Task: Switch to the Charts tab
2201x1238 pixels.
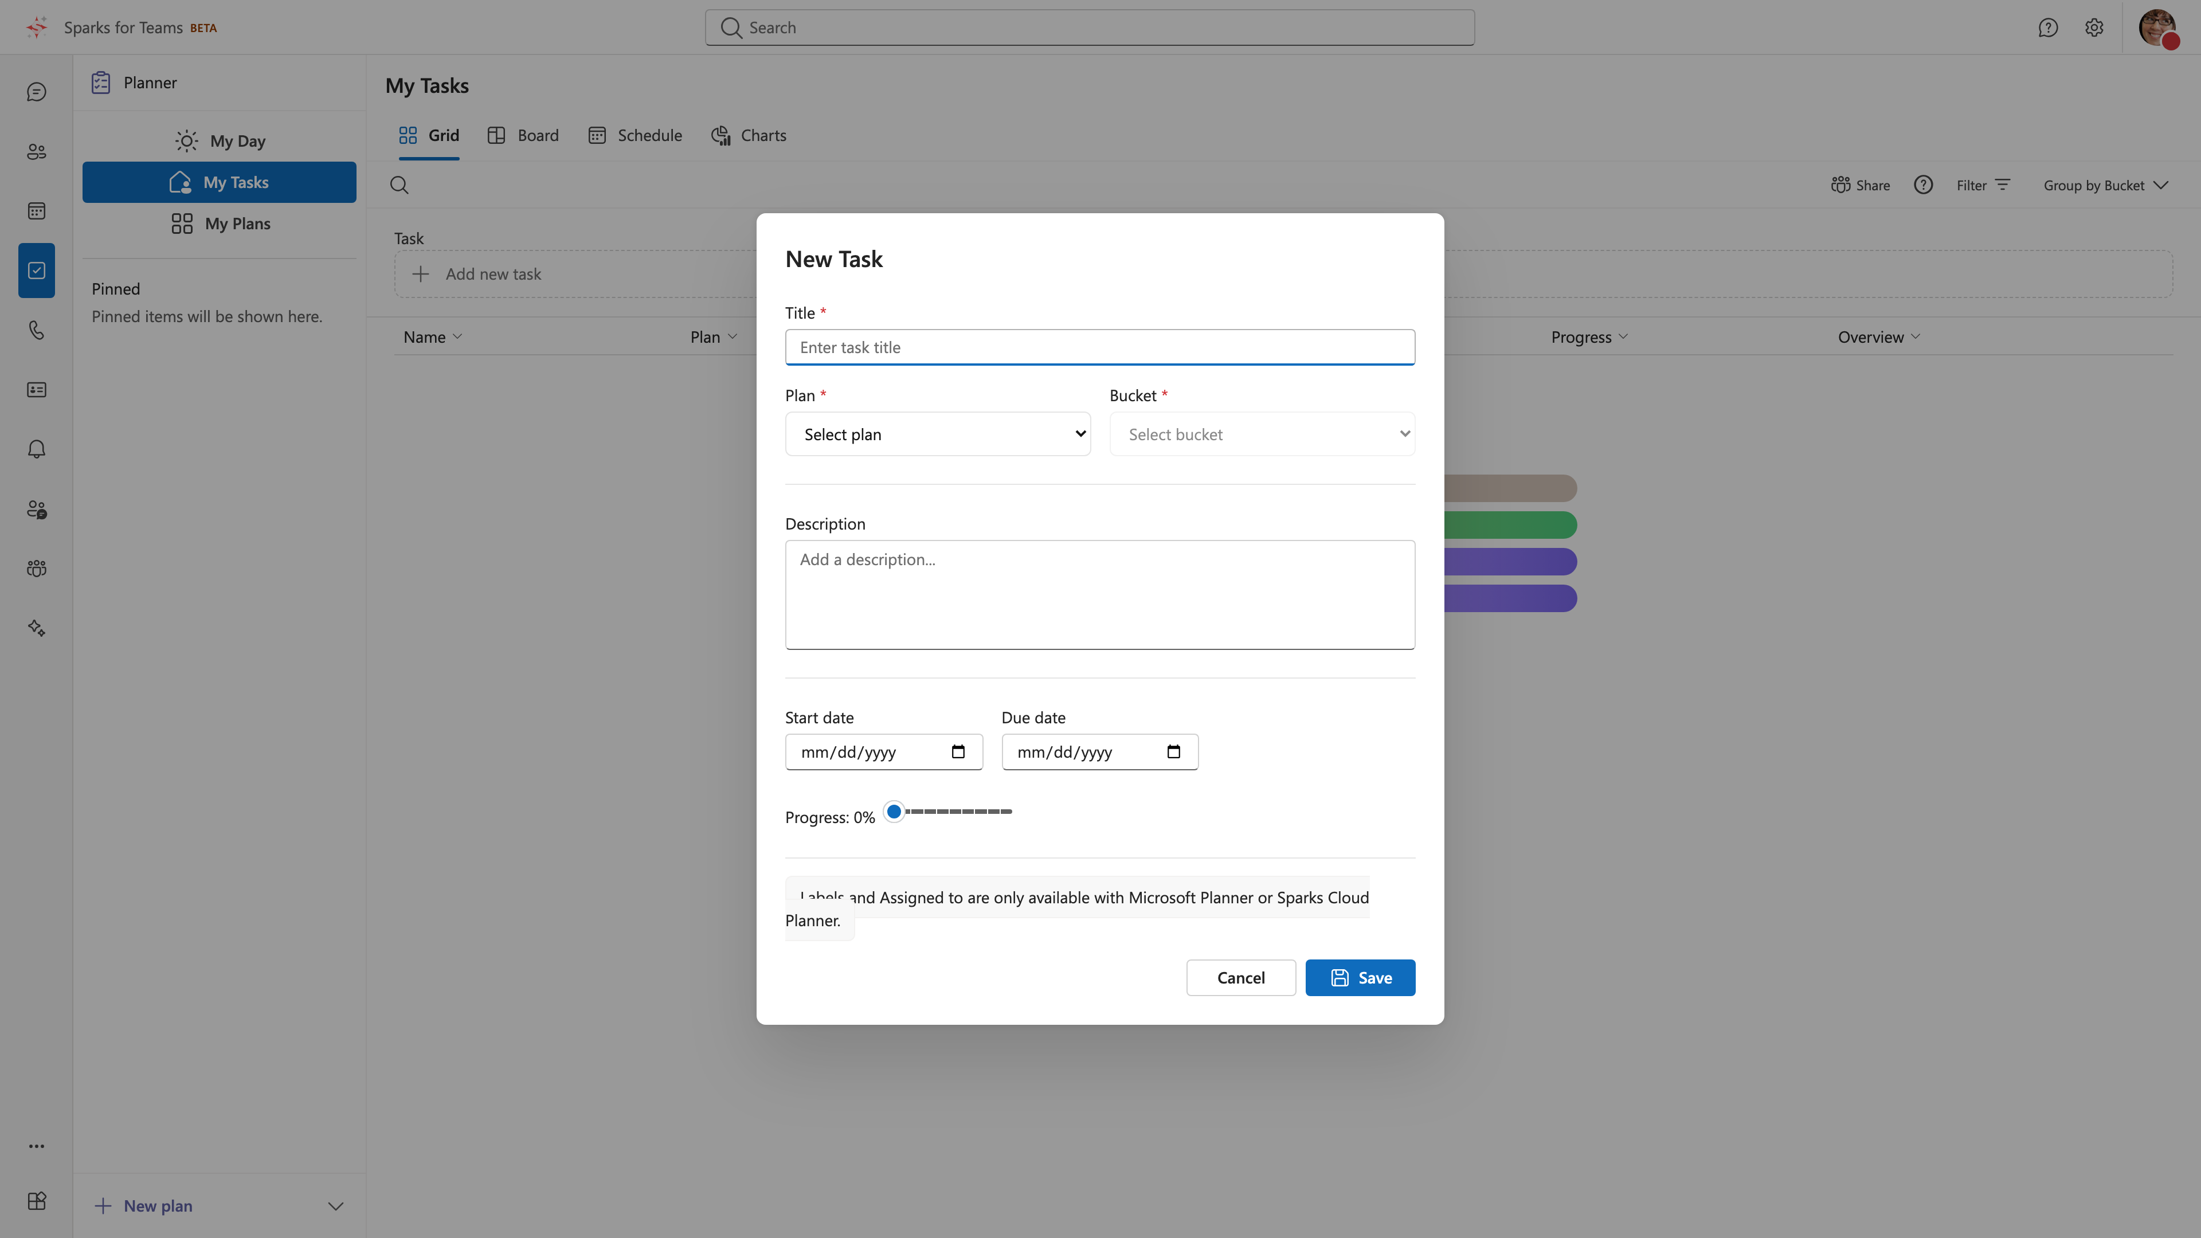Action: [749, 136]
